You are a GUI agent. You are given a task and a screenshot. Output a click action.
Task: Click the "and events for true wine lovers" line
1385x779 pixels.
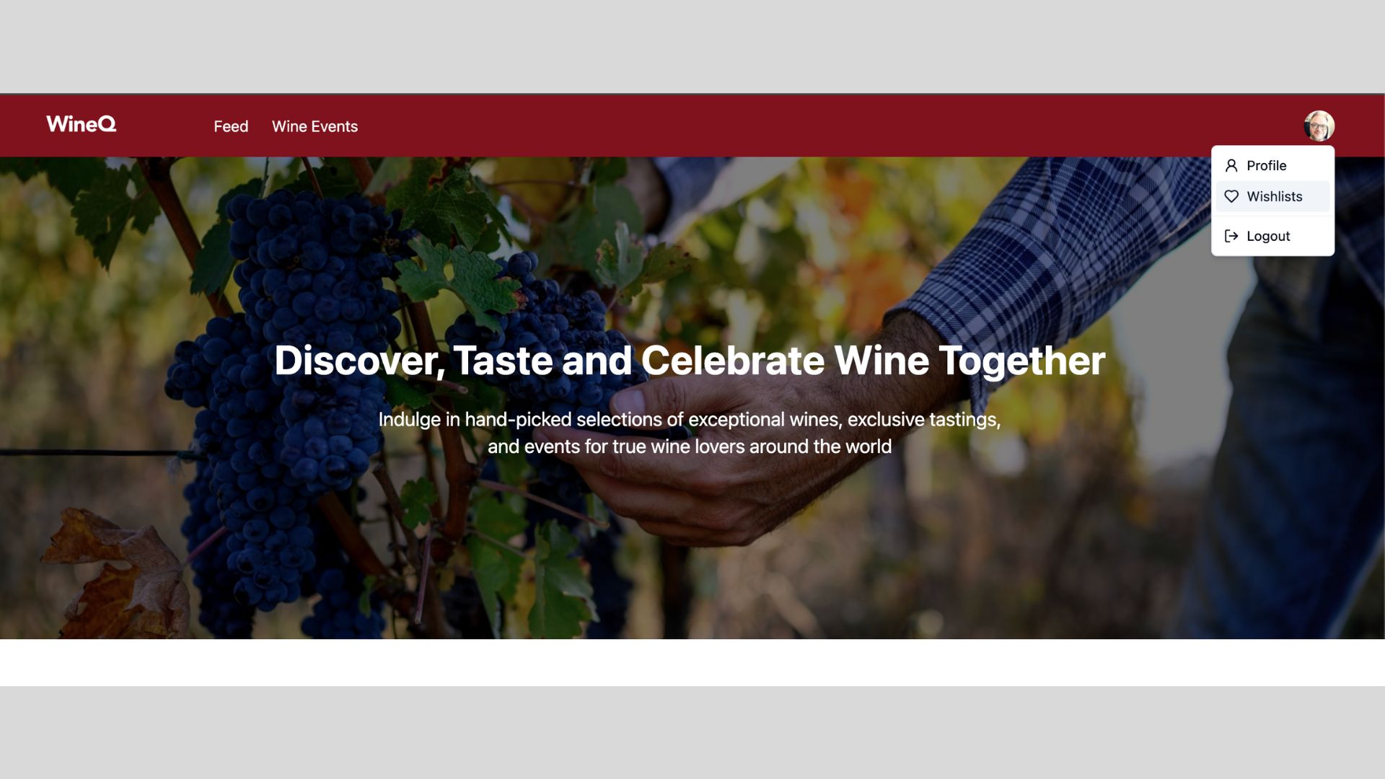(x=689, y=446)
